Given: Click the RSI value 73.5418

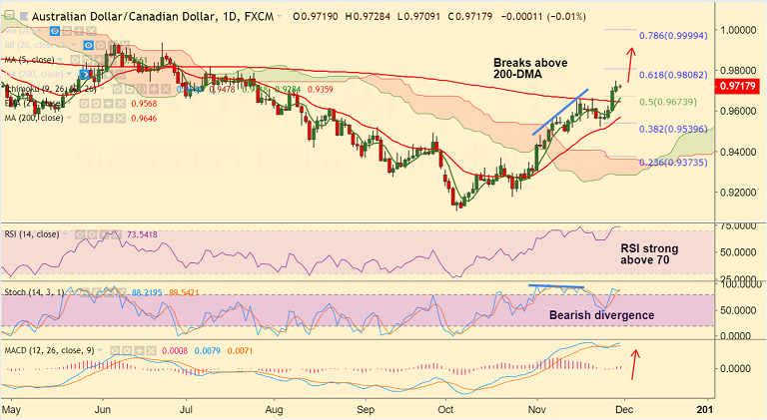Looking at the screenshot, I should pyautogui.click(x=143, y=234).
